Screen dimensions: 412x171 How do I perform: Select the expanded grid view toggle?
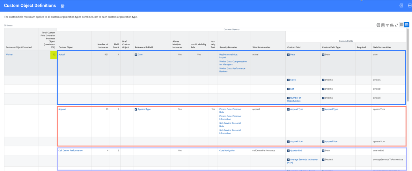pyautogui.click(x=407, y=25)
